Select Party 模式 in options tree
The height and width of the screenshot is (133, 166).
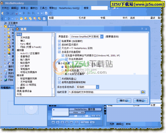pyautogui.click(x=25, y=44)
